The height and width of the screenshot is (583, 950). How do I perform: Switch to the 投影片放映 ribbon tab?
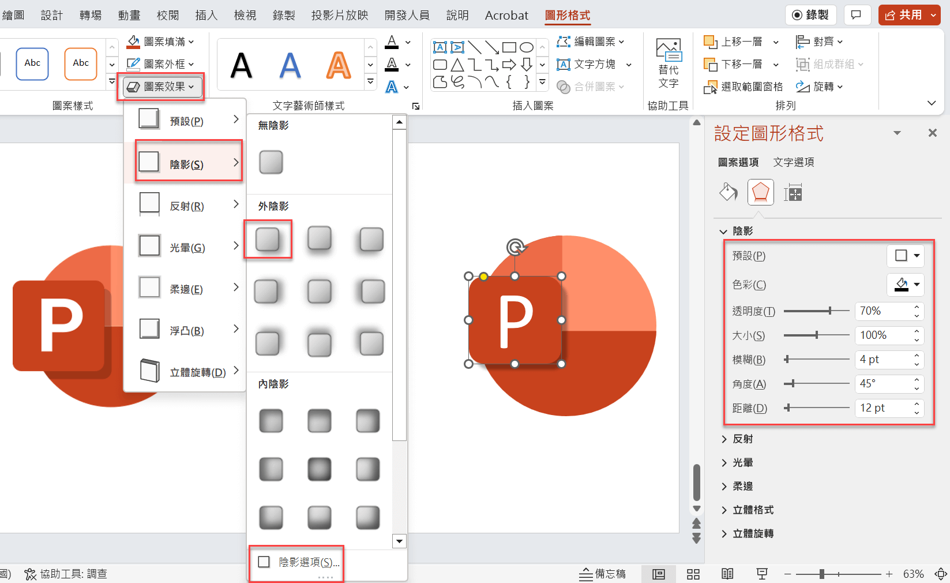pyautogui.click(x=340, y=15)
